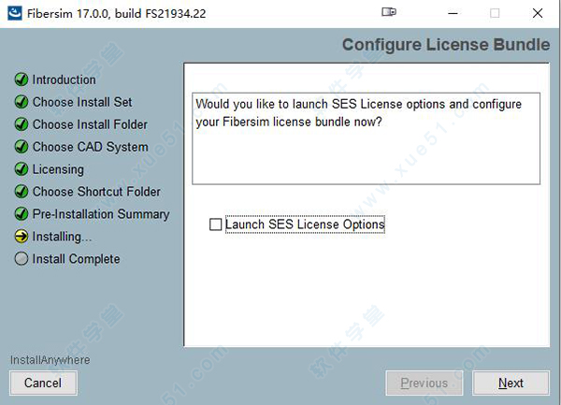
Task: Click the Launch SES License Options label text
Action: pos(305,224)
